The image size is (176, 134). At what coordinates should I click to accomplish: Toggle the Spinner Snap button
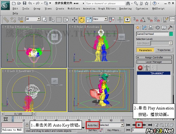click(157, 20)
